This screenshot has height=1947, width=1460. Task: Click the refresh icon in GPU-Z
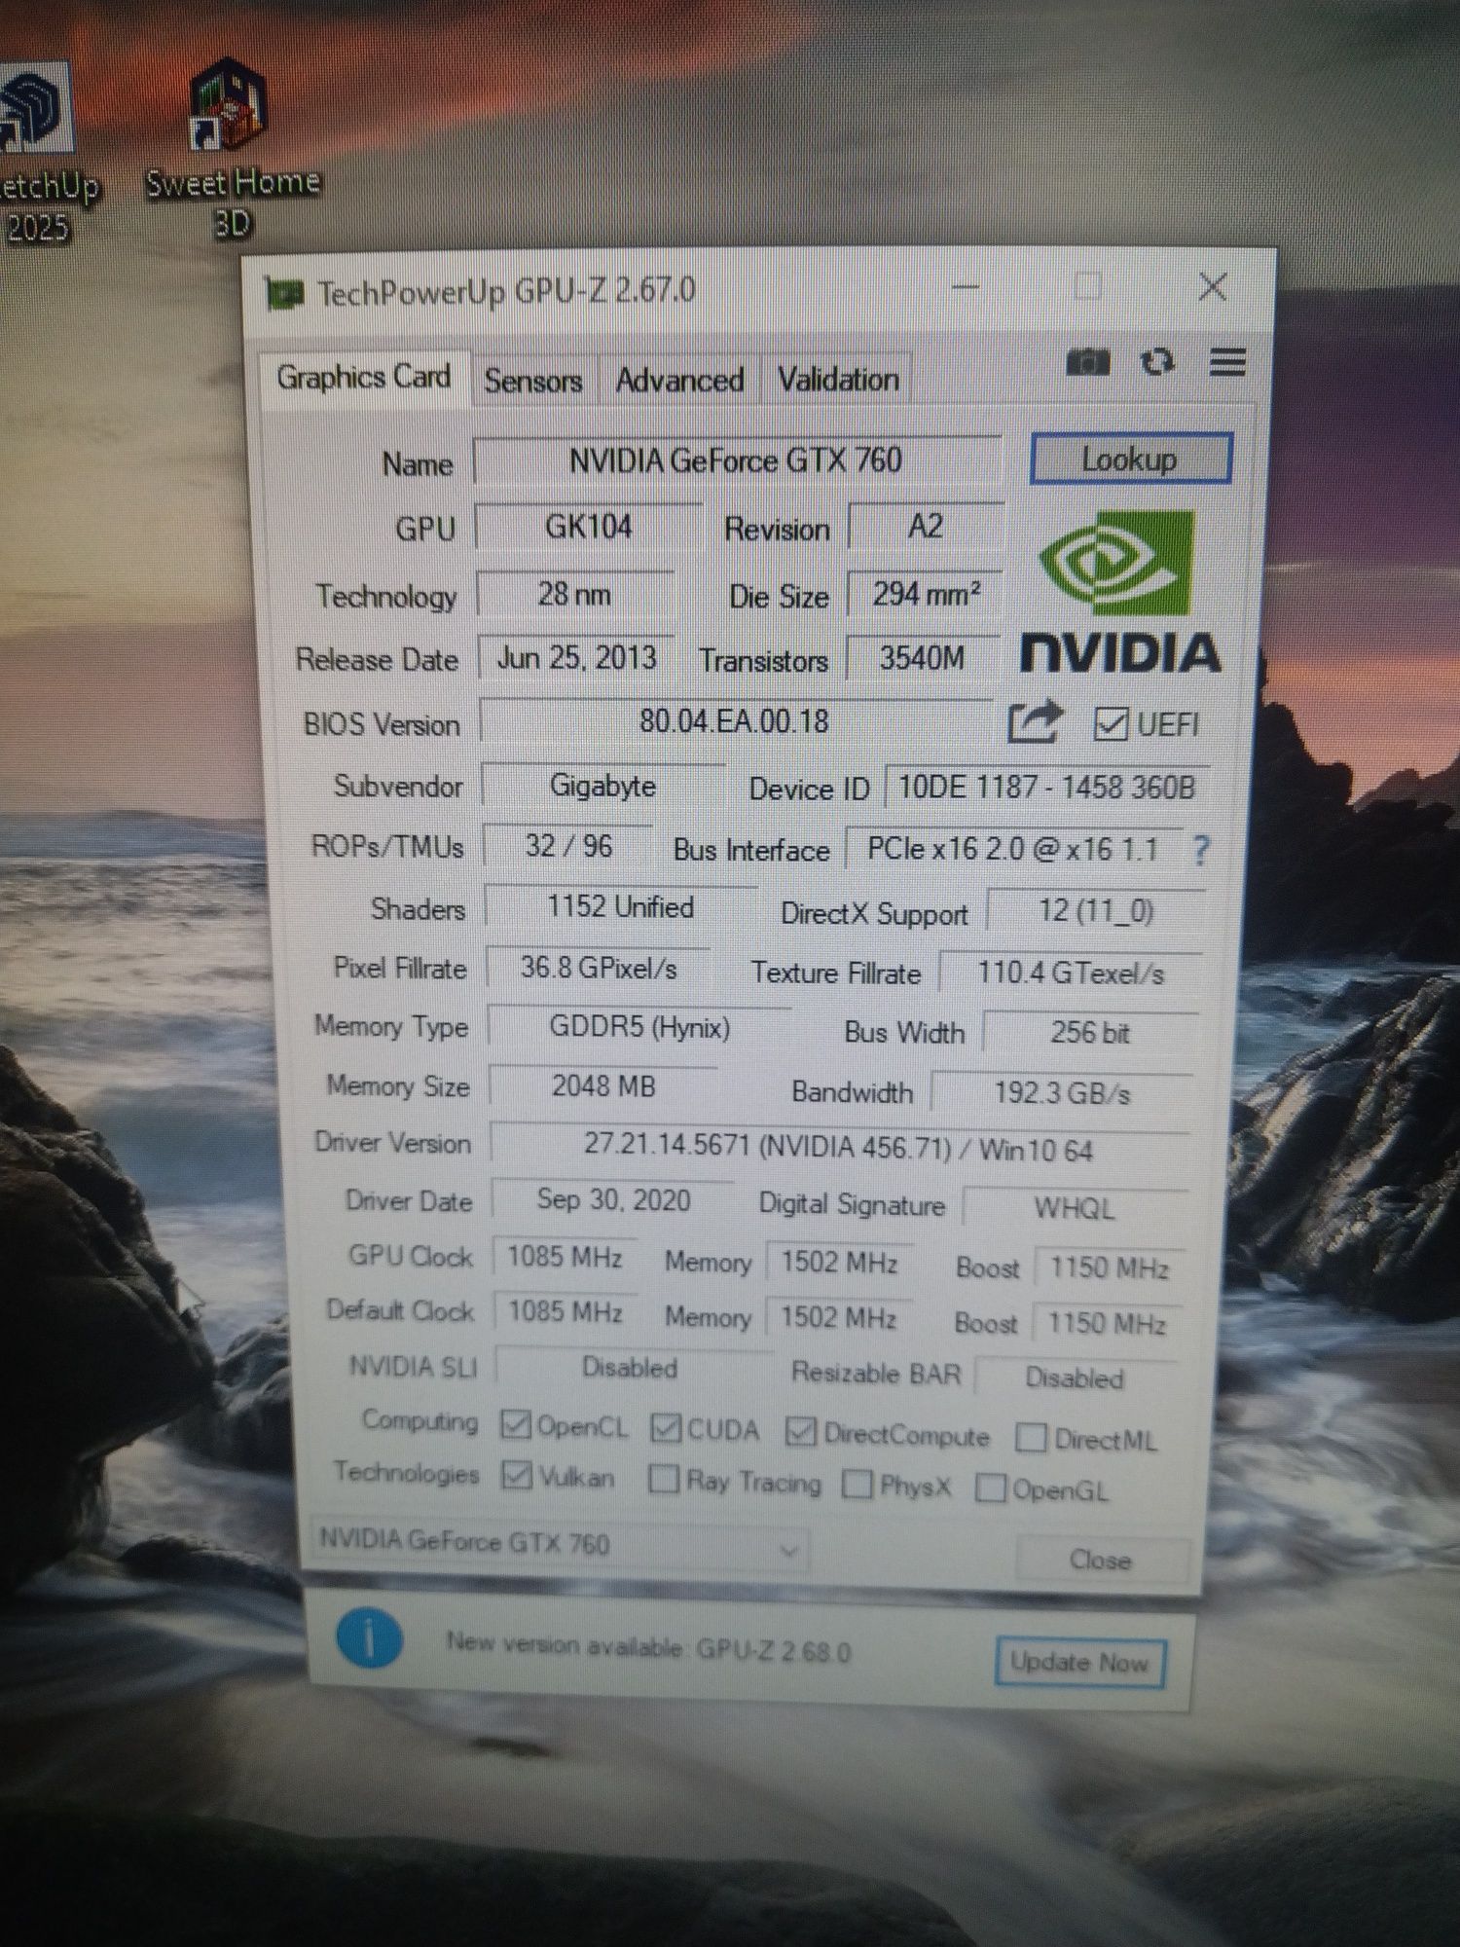click(x=1157, y=362)
